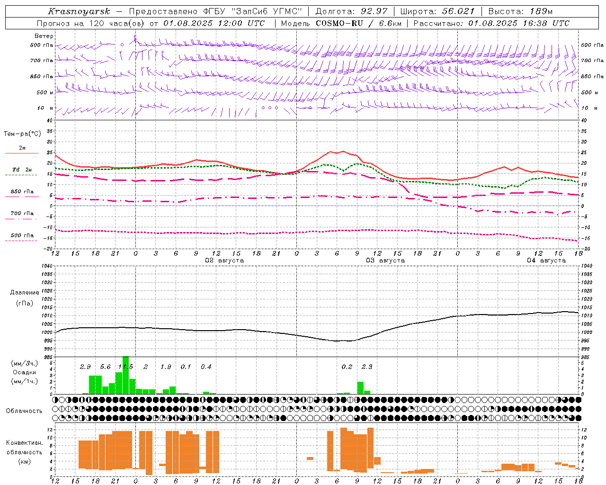Image resolution: width=606 pixels, height=485 pixels.
Task: Click the 'Td 2м' dew point legend entry
Action: tap(22, 170)
